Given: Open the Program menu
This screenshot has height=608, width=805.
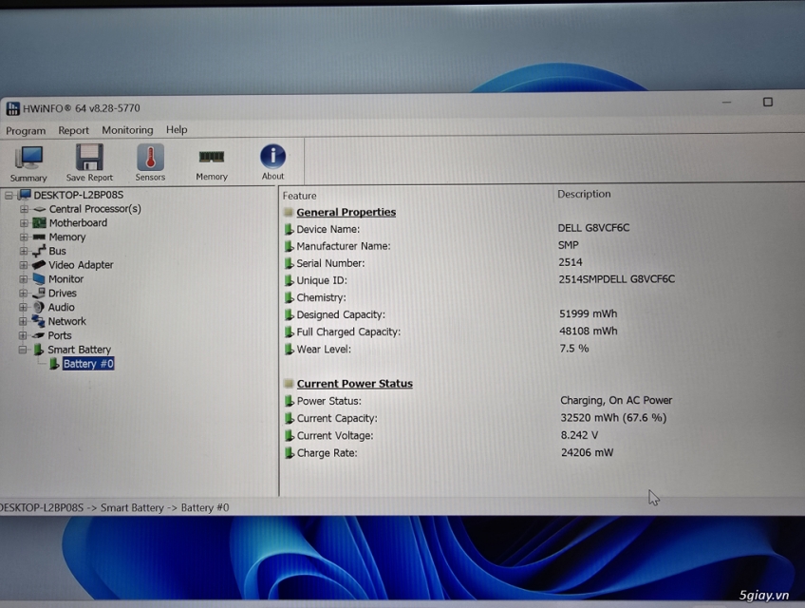Looking at the screenshot, I should pyautogui.click(x=26, y=130).
